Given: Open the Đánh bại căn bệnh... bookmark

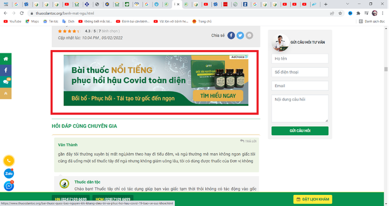Looking at the screenshot, I should tap(133, 22).
